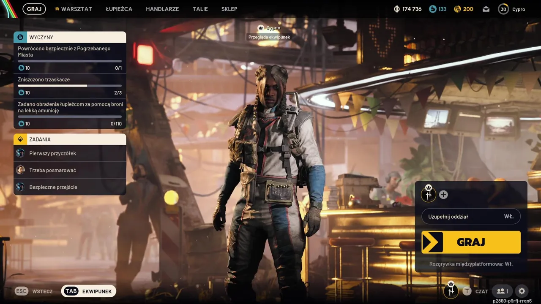
Task: Open the WYCZYNY header
Action: click(x=70, y=37)
